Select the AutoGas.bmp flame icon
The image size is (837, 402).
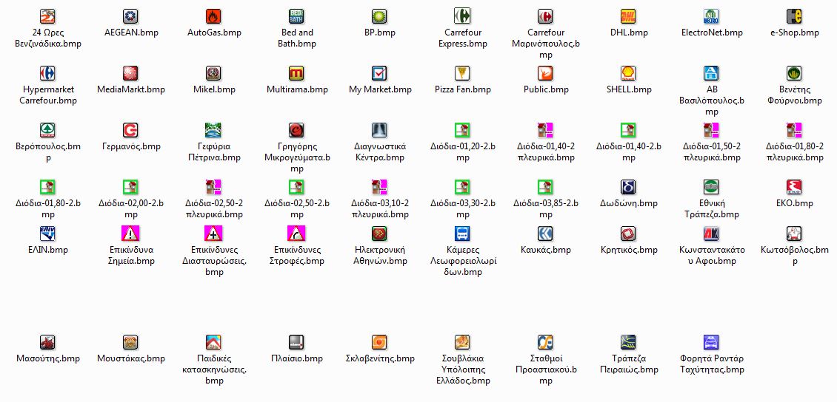(x=213, y=16)
